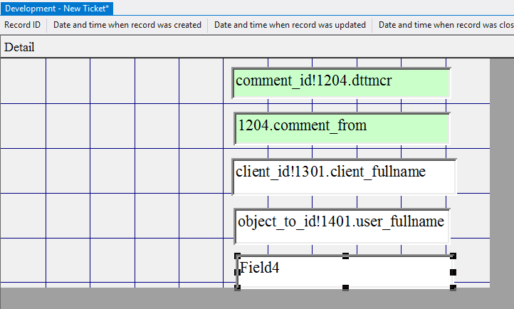
Task: Click Field4's middle-left resize handle
Action: click(238, 272)
